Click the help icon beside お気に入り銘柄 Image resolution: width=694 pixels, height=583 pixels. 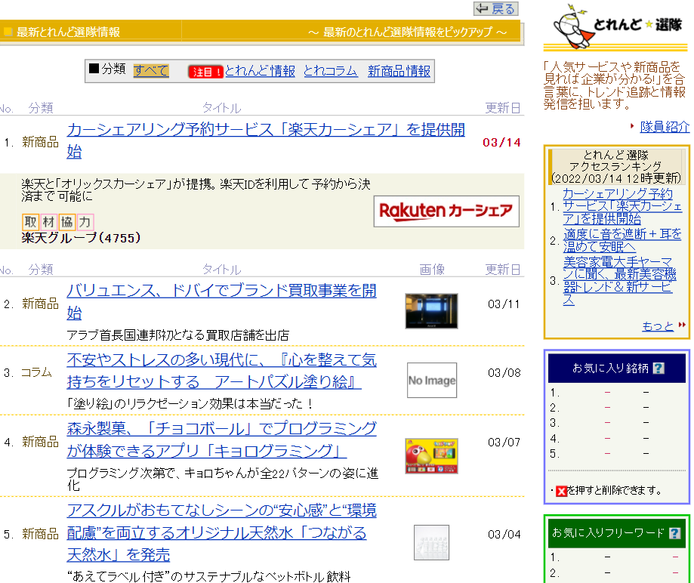(659, 369)
